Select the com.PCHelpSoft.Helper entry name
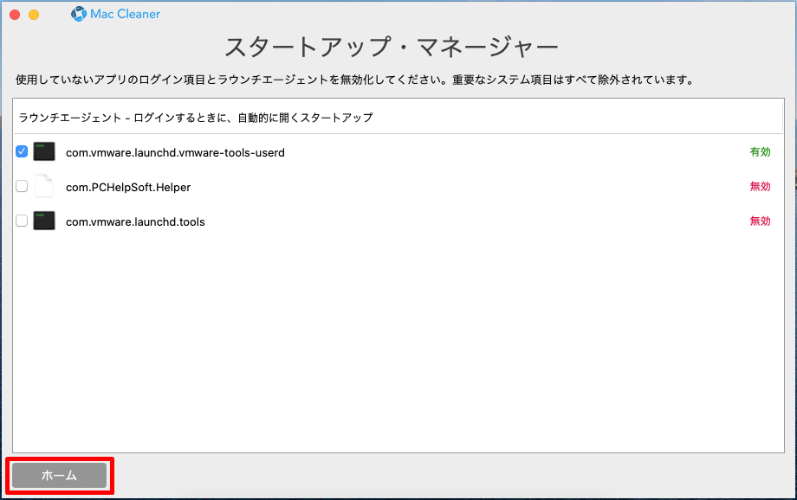The height and width of the screenshot is (500, 797). [128, 188]
